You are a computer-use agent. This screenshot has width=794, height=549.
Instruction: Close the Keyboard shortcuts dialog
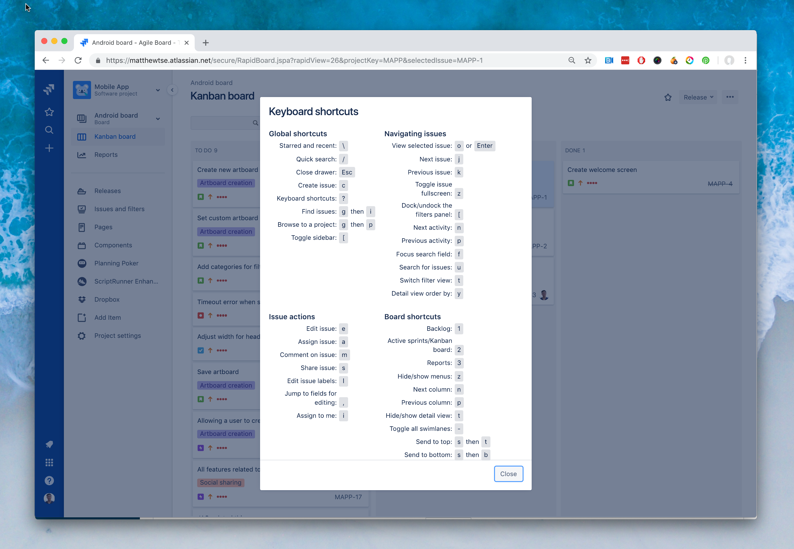(508, 474)
